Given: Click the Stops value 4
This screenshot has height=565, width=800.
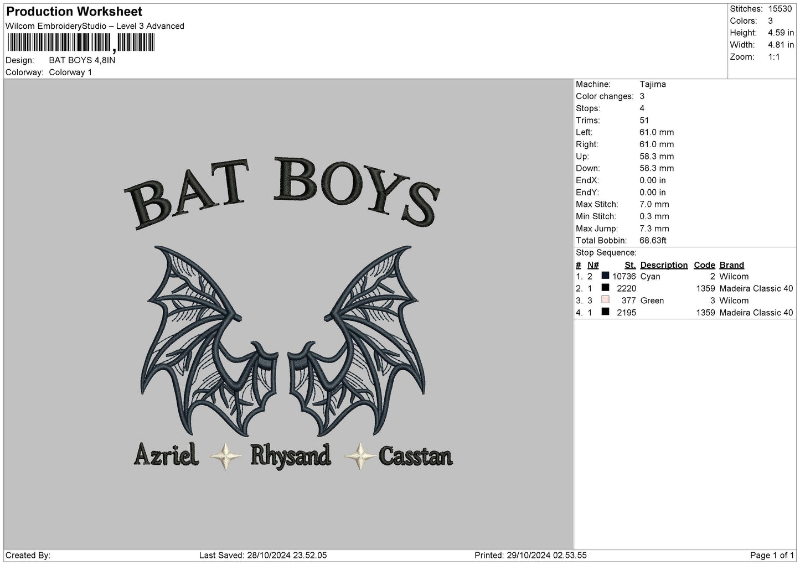Looking at the screenshot, I should (642, 108).
